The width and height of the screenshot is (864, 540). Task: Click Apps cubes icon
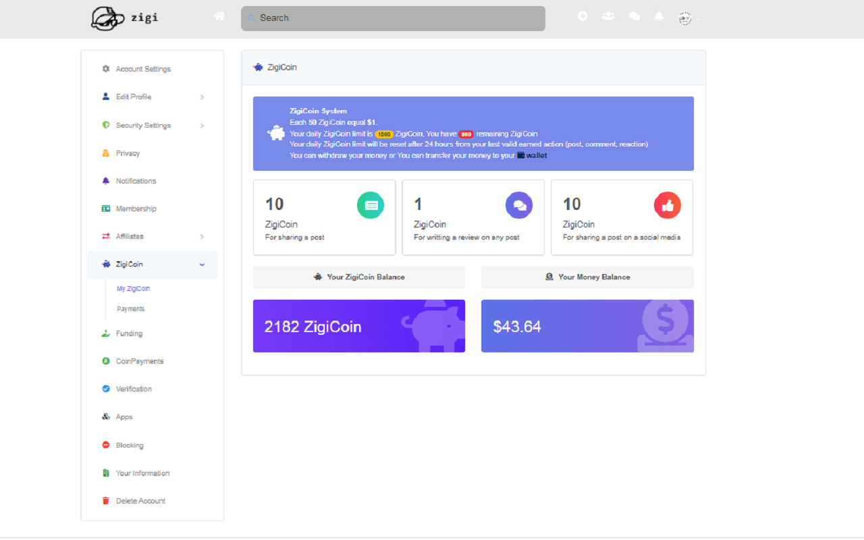pos(105,416)
